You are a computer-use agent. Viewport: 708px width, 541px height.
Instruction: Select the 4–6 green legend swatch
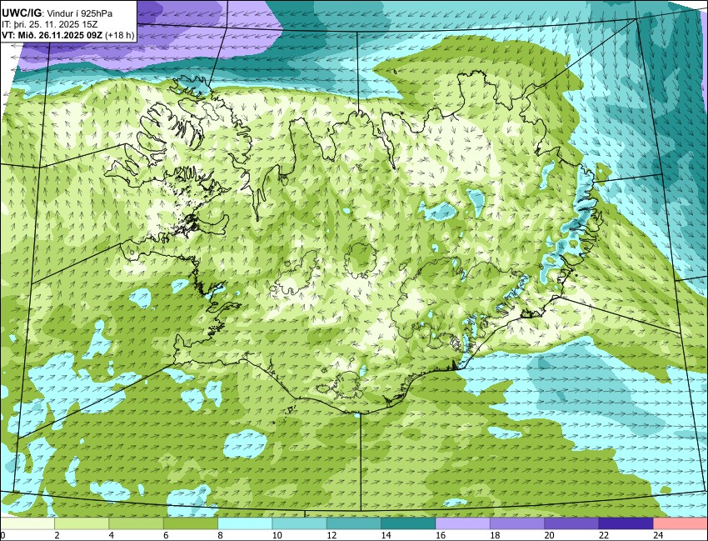[x=136, y=523]
